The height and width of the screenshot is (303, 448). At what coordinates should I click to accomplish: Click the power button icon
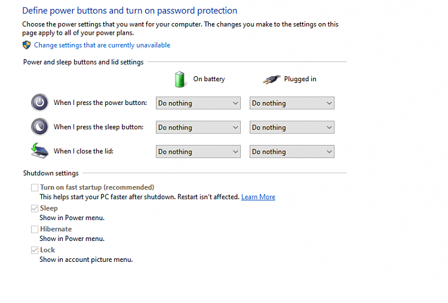(x=39, y=103)
